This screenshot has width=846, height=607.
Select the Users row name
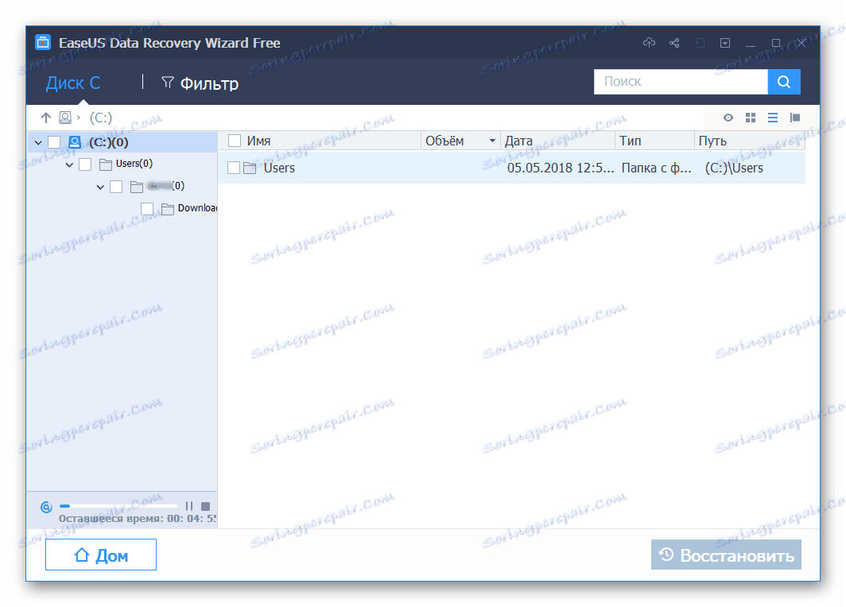point(279,168)
